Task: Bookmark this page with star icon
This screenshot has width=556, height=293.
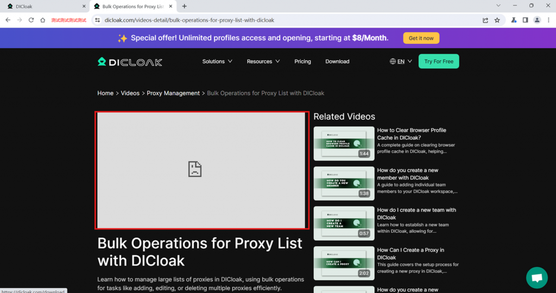Action: pyautogui.click(x=497, y=20)
